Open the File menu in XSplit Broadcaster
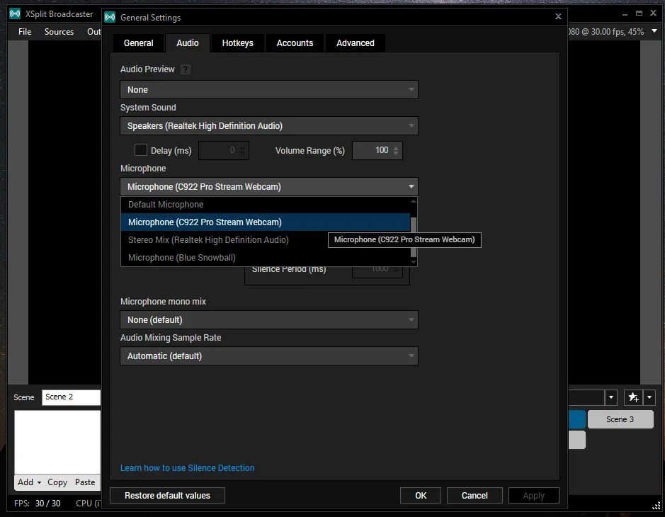665x517 pixels. coord(25,32)
